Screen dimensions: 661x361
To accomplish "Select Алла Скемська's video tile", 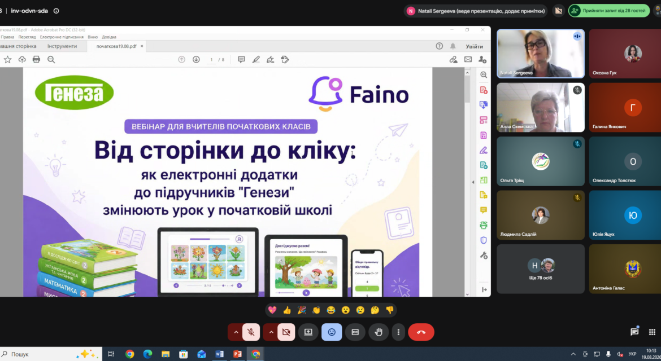I will [541, 107].
